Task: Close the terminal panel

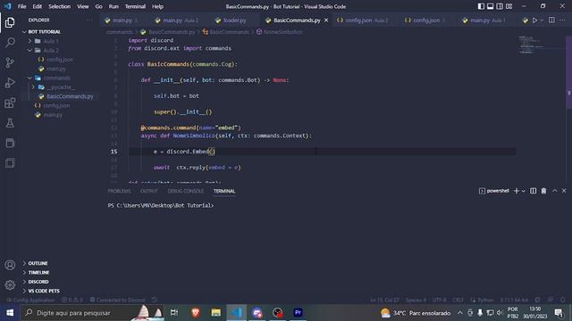Action: click(564, 191)
